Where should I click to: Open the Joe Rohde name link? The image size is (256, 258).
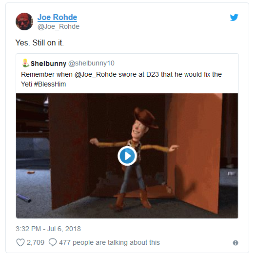[x=57, y=17]
